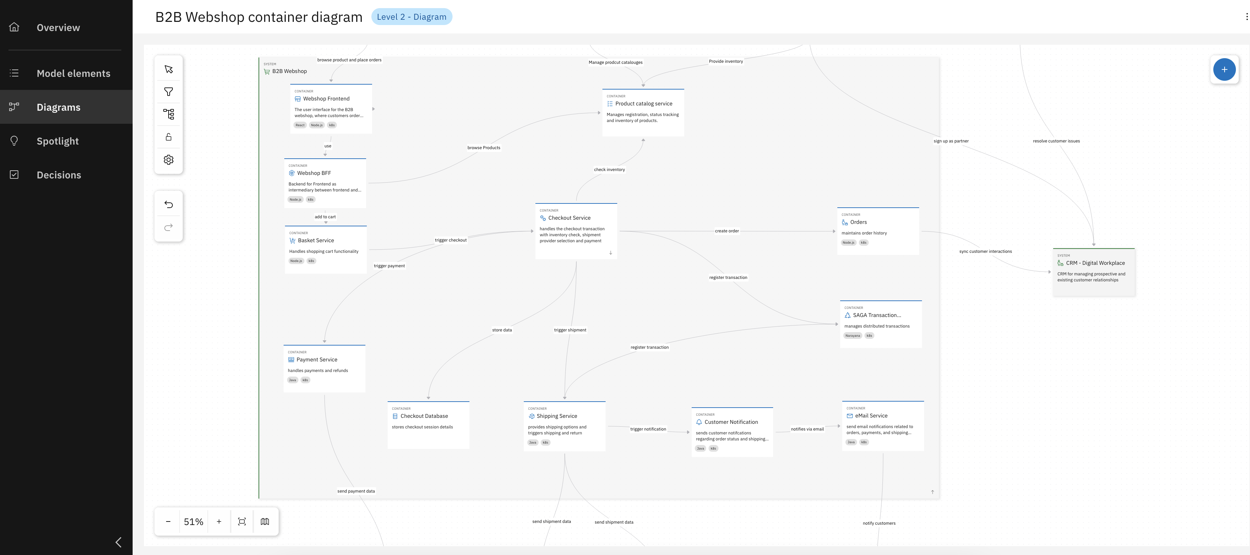
Task: Navigate to Decisions section
Action: coord(59,175)
